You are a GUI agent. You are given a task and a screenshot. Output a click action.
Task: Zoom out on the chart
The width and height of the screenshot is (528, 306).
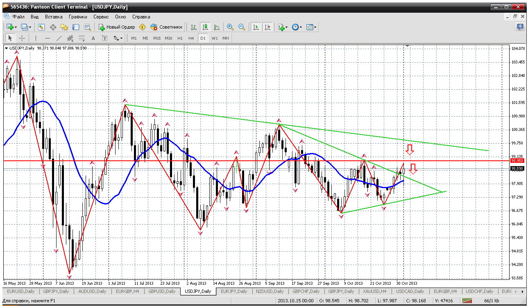242,27
